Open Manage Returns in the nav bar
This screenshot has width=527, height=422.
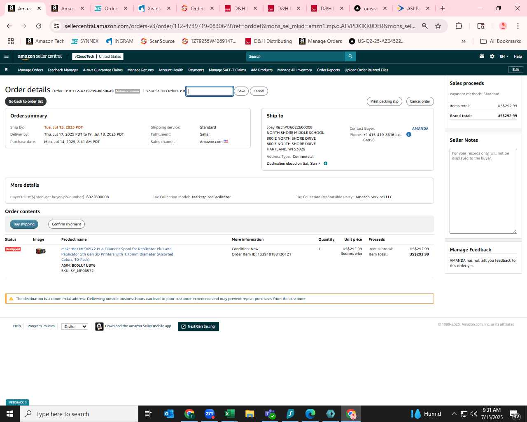[x=140, y=70]
